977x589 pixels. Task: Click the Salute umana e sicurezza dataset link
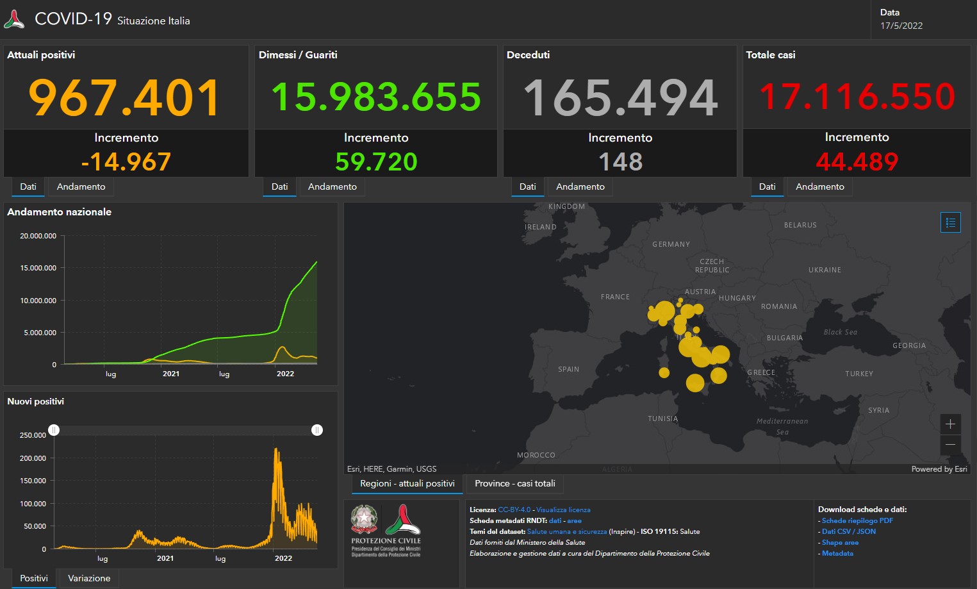(568, 531)
